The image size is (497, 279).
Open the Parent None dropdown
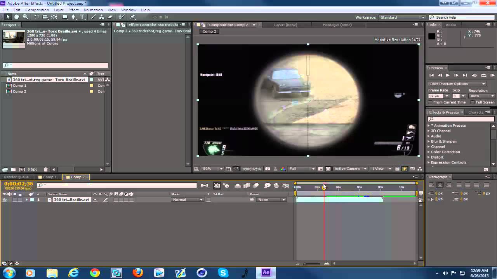point(271,200)
